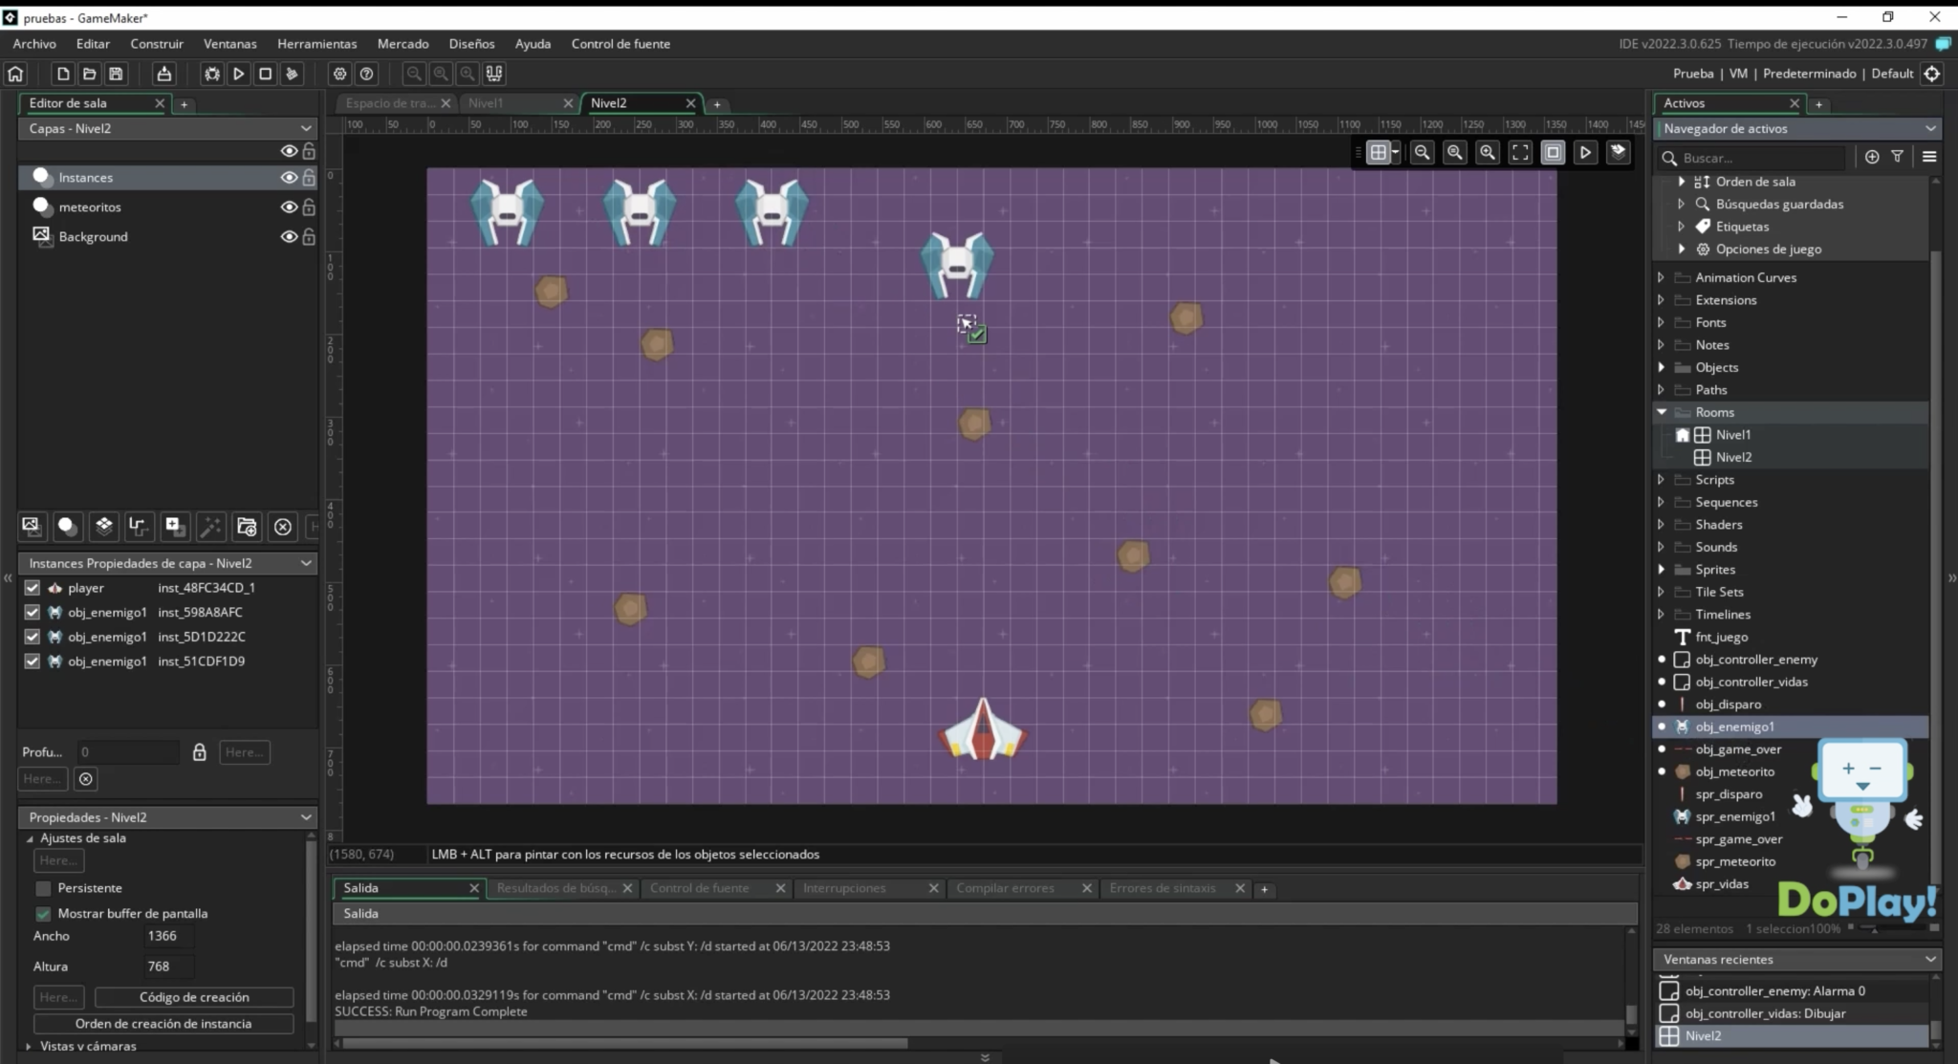1958x1064 pixels.
Task: Lock the meteoritos layer
Action: click(310, 206)
